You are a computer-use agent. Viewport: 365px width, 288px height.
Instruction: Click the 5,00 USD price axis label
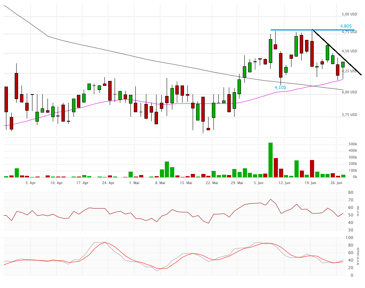(x=349, y=14)
